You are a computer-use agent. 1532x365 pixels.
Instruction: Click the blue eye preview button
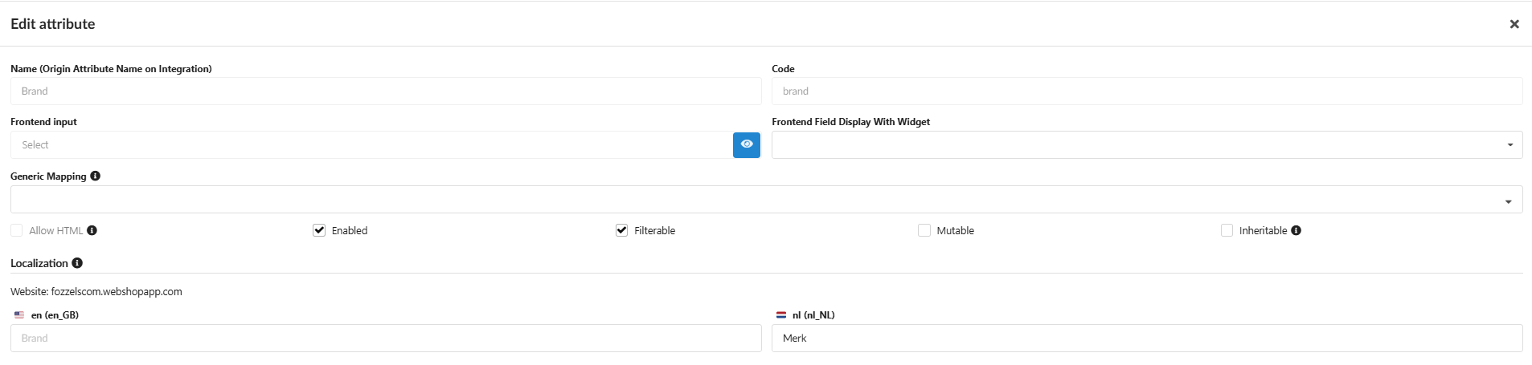pyautogui.click(x=746, y=144)
